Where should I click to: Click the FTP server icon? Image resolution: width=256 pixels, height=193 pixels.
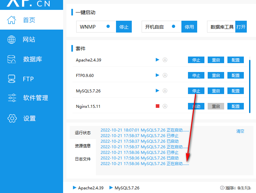pos(12,79)
